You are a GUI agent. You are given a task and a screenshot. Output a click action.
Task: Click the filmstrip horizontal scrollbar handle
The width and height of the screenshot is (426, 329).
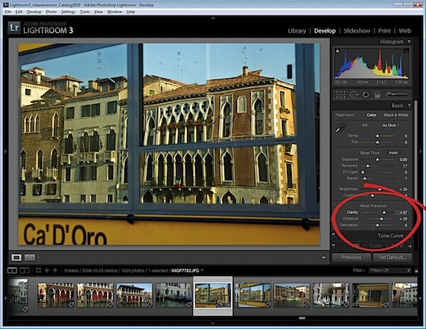tap(302, 318)
